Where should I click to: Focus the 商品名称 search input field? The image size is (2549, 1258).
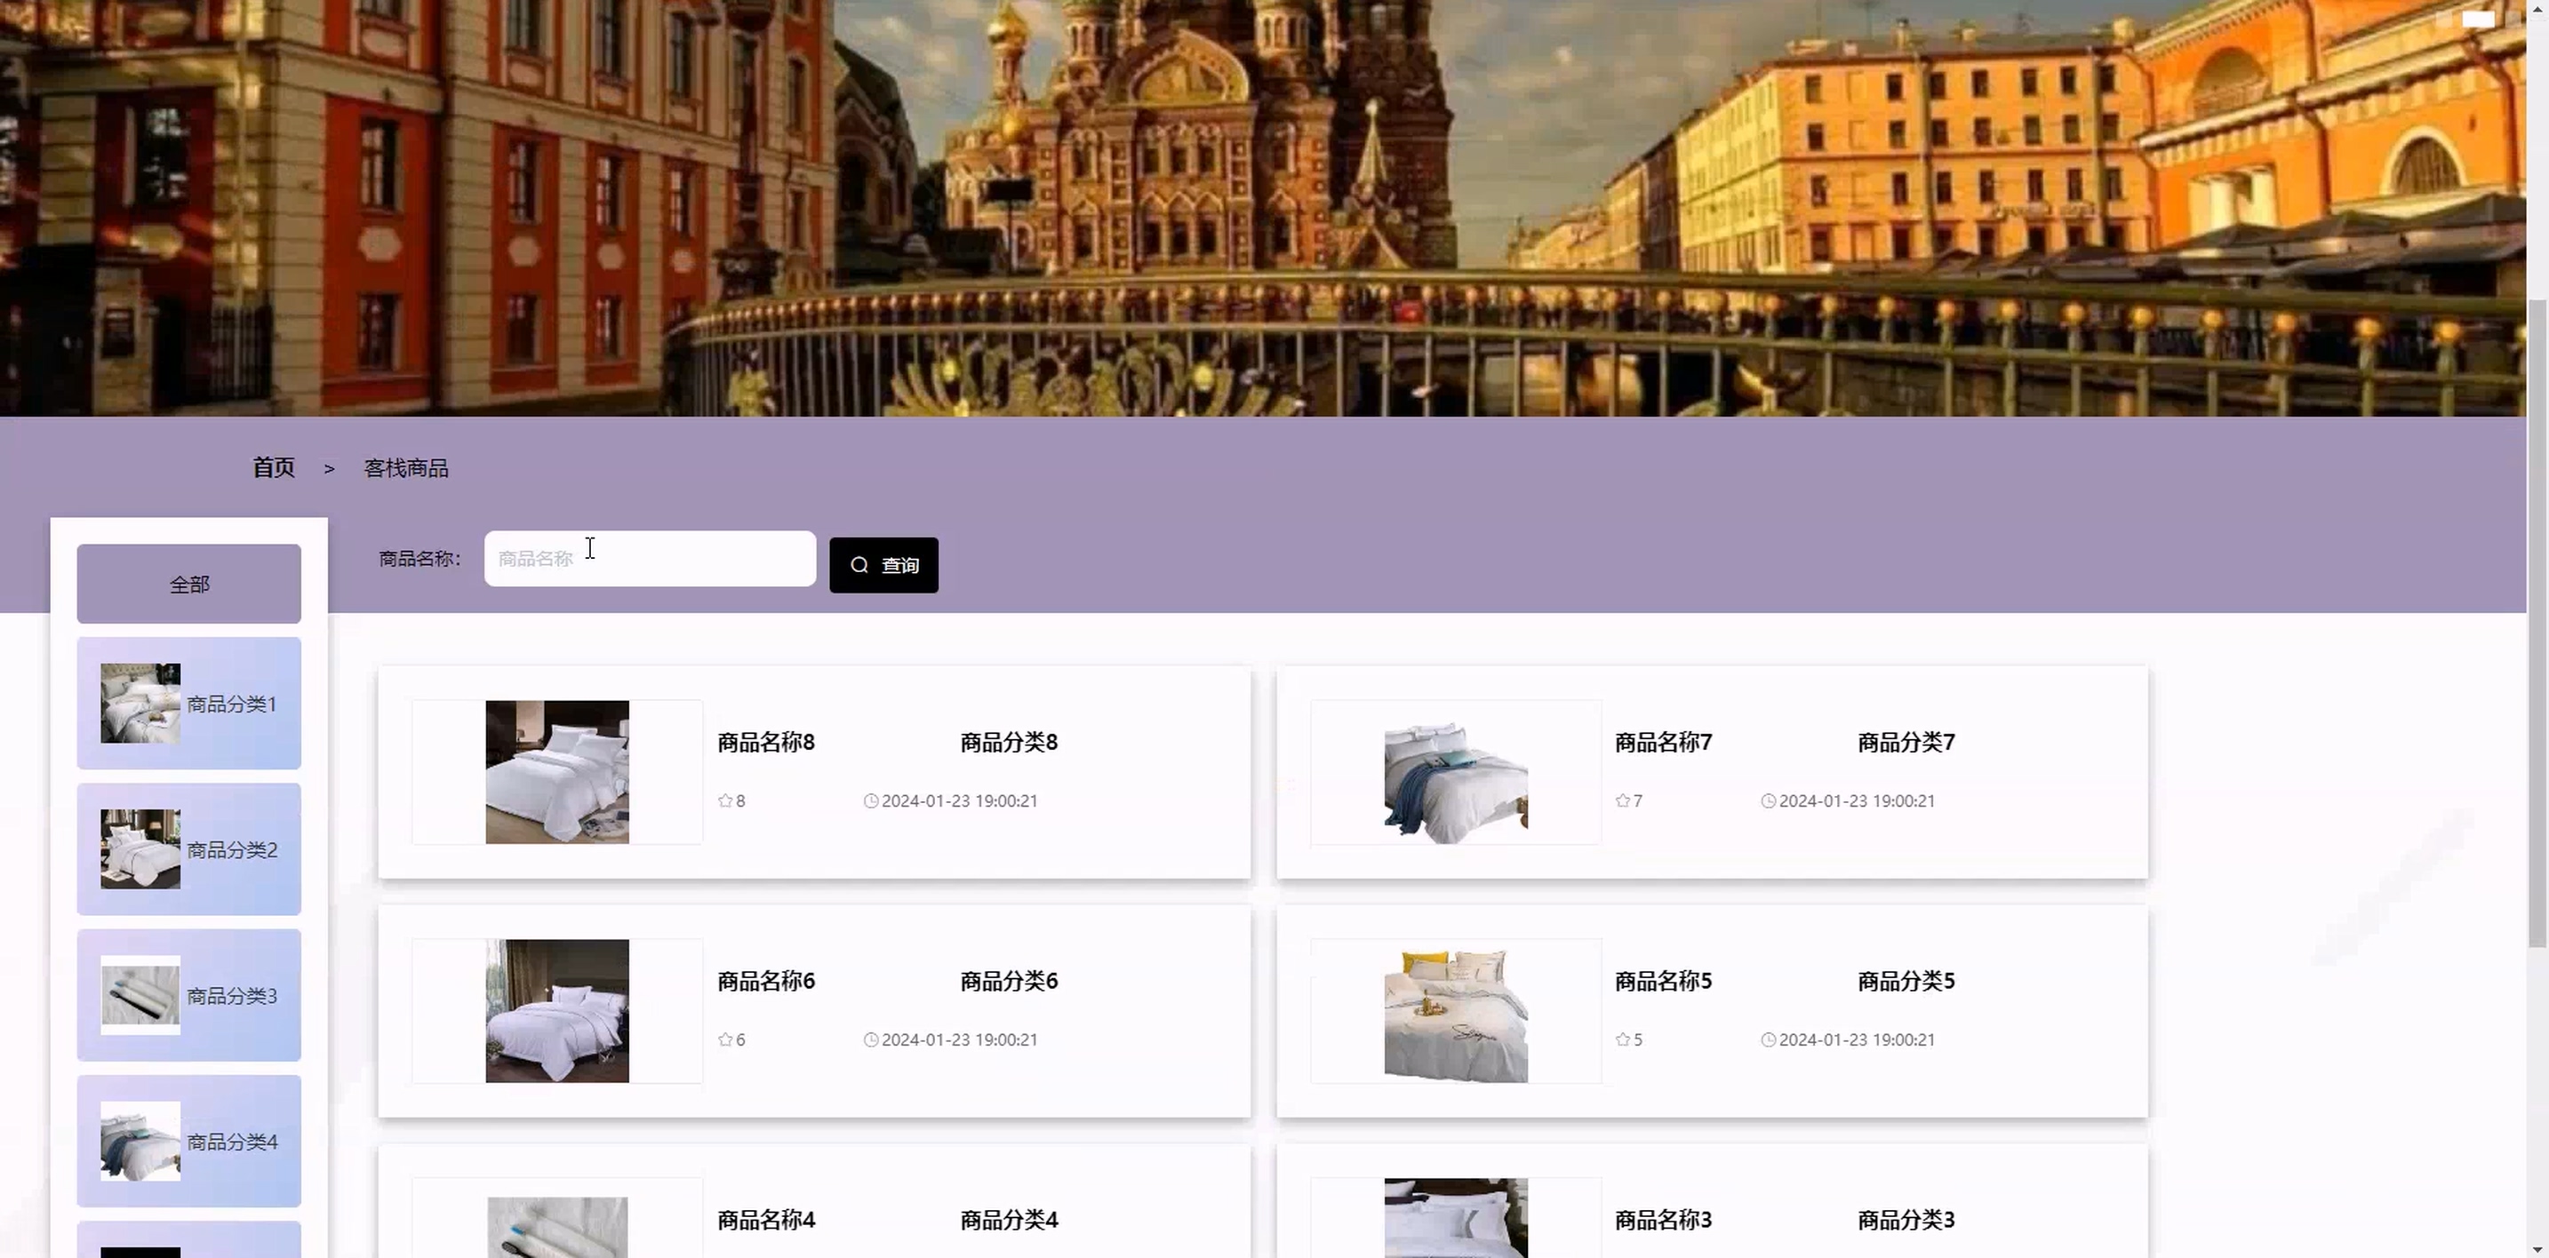click(x=650, y=559)
